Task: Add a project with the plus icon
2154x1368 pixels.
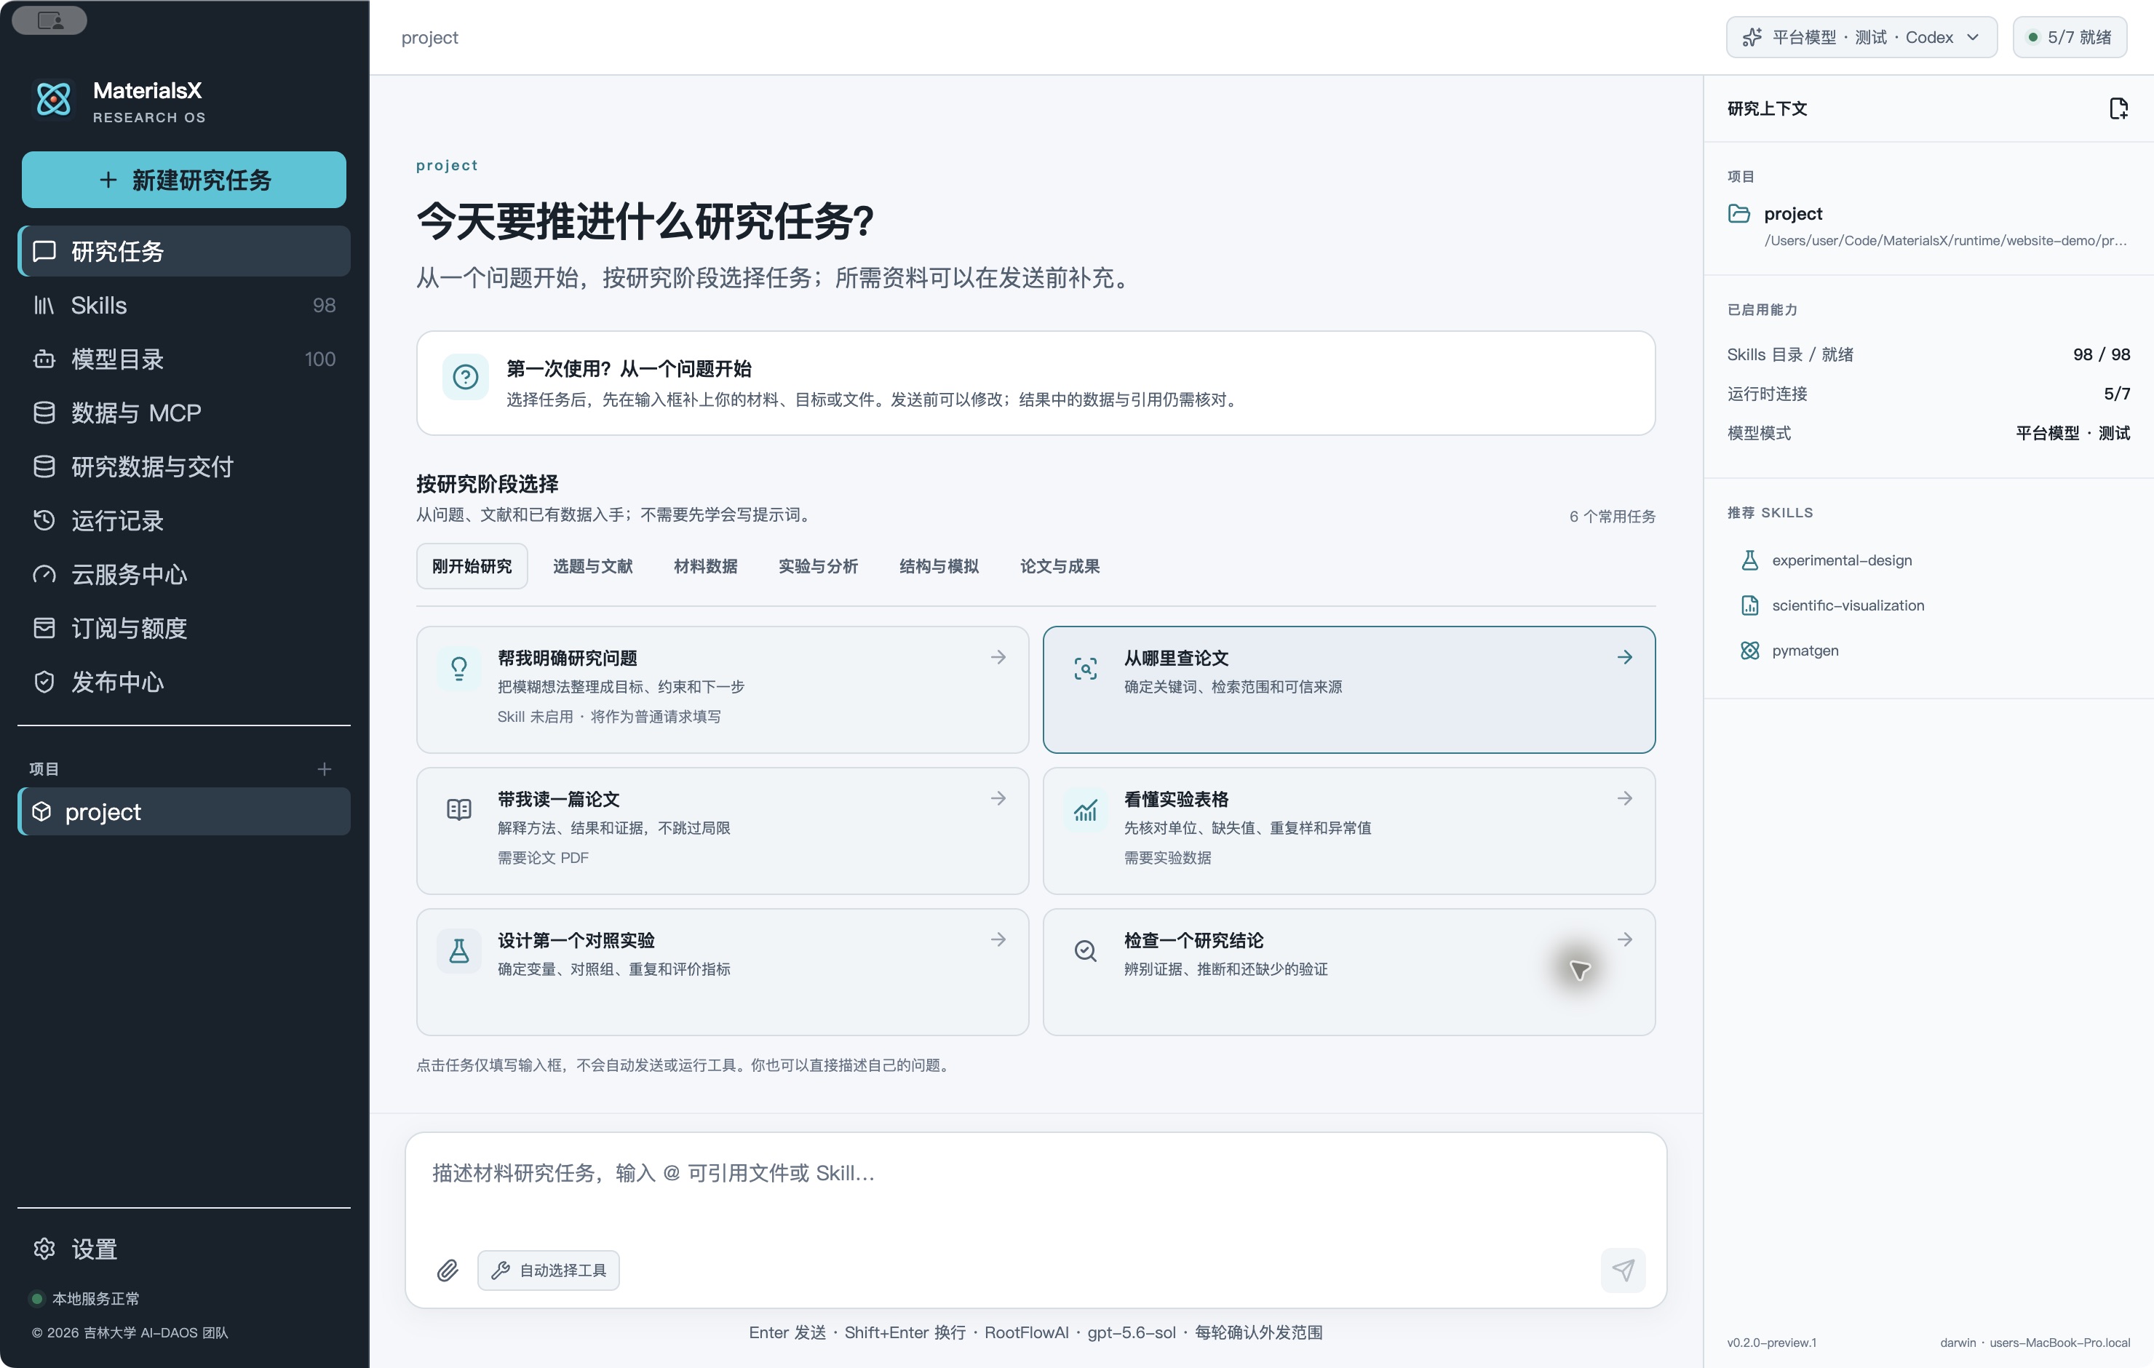Action: 325,768
